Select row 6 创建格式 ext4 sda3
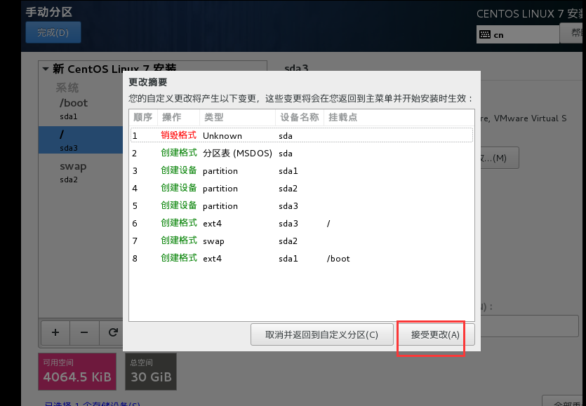 [x=302, y=224]
